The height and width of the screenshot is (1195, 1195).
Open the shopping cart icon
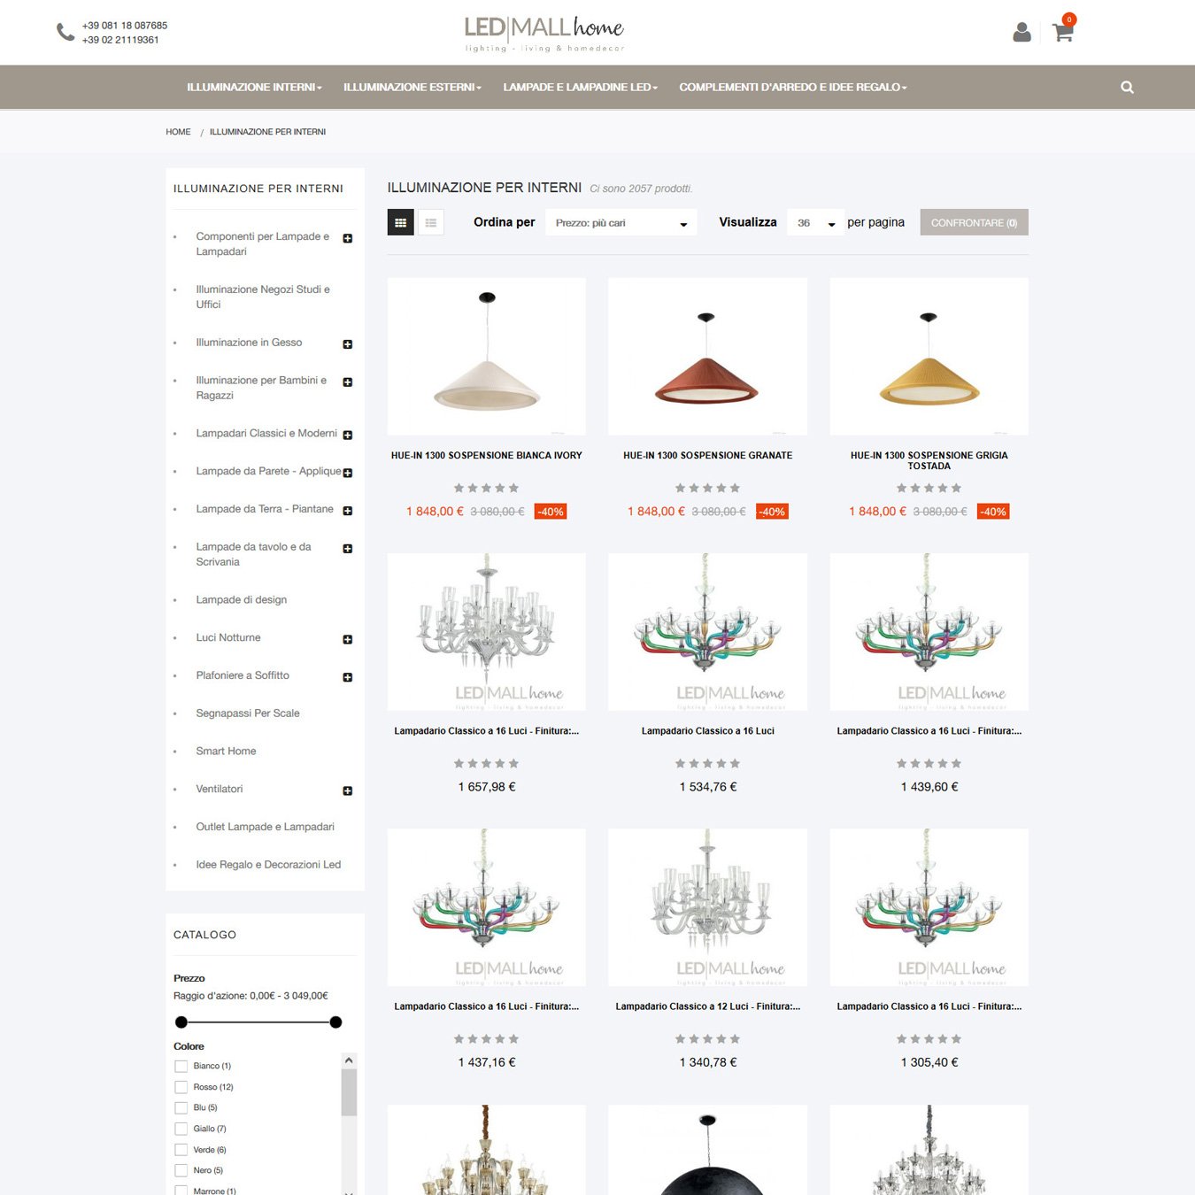[x=1063, y=33]
